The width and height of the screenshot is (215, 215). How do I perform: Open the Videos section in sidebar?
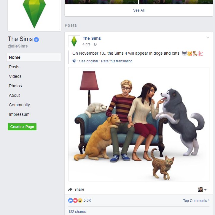point(15,76)
